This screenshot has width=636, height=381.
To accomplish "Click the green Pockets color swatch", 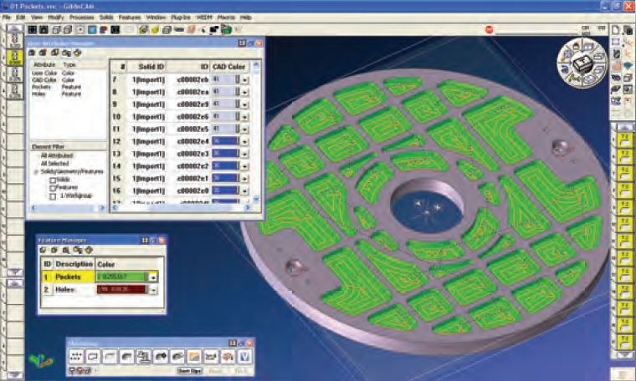I will click(x=121, y=277).
